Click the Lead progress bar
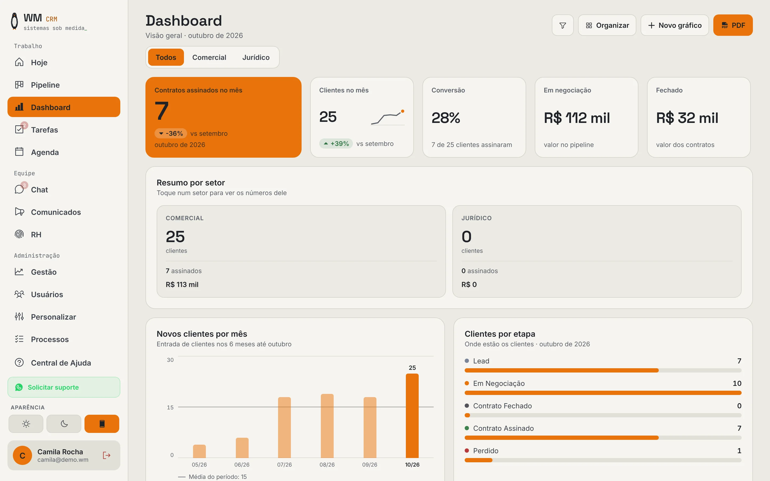This screenshot has width=770, height=481. pyautogui.click(x=603, y=370)
